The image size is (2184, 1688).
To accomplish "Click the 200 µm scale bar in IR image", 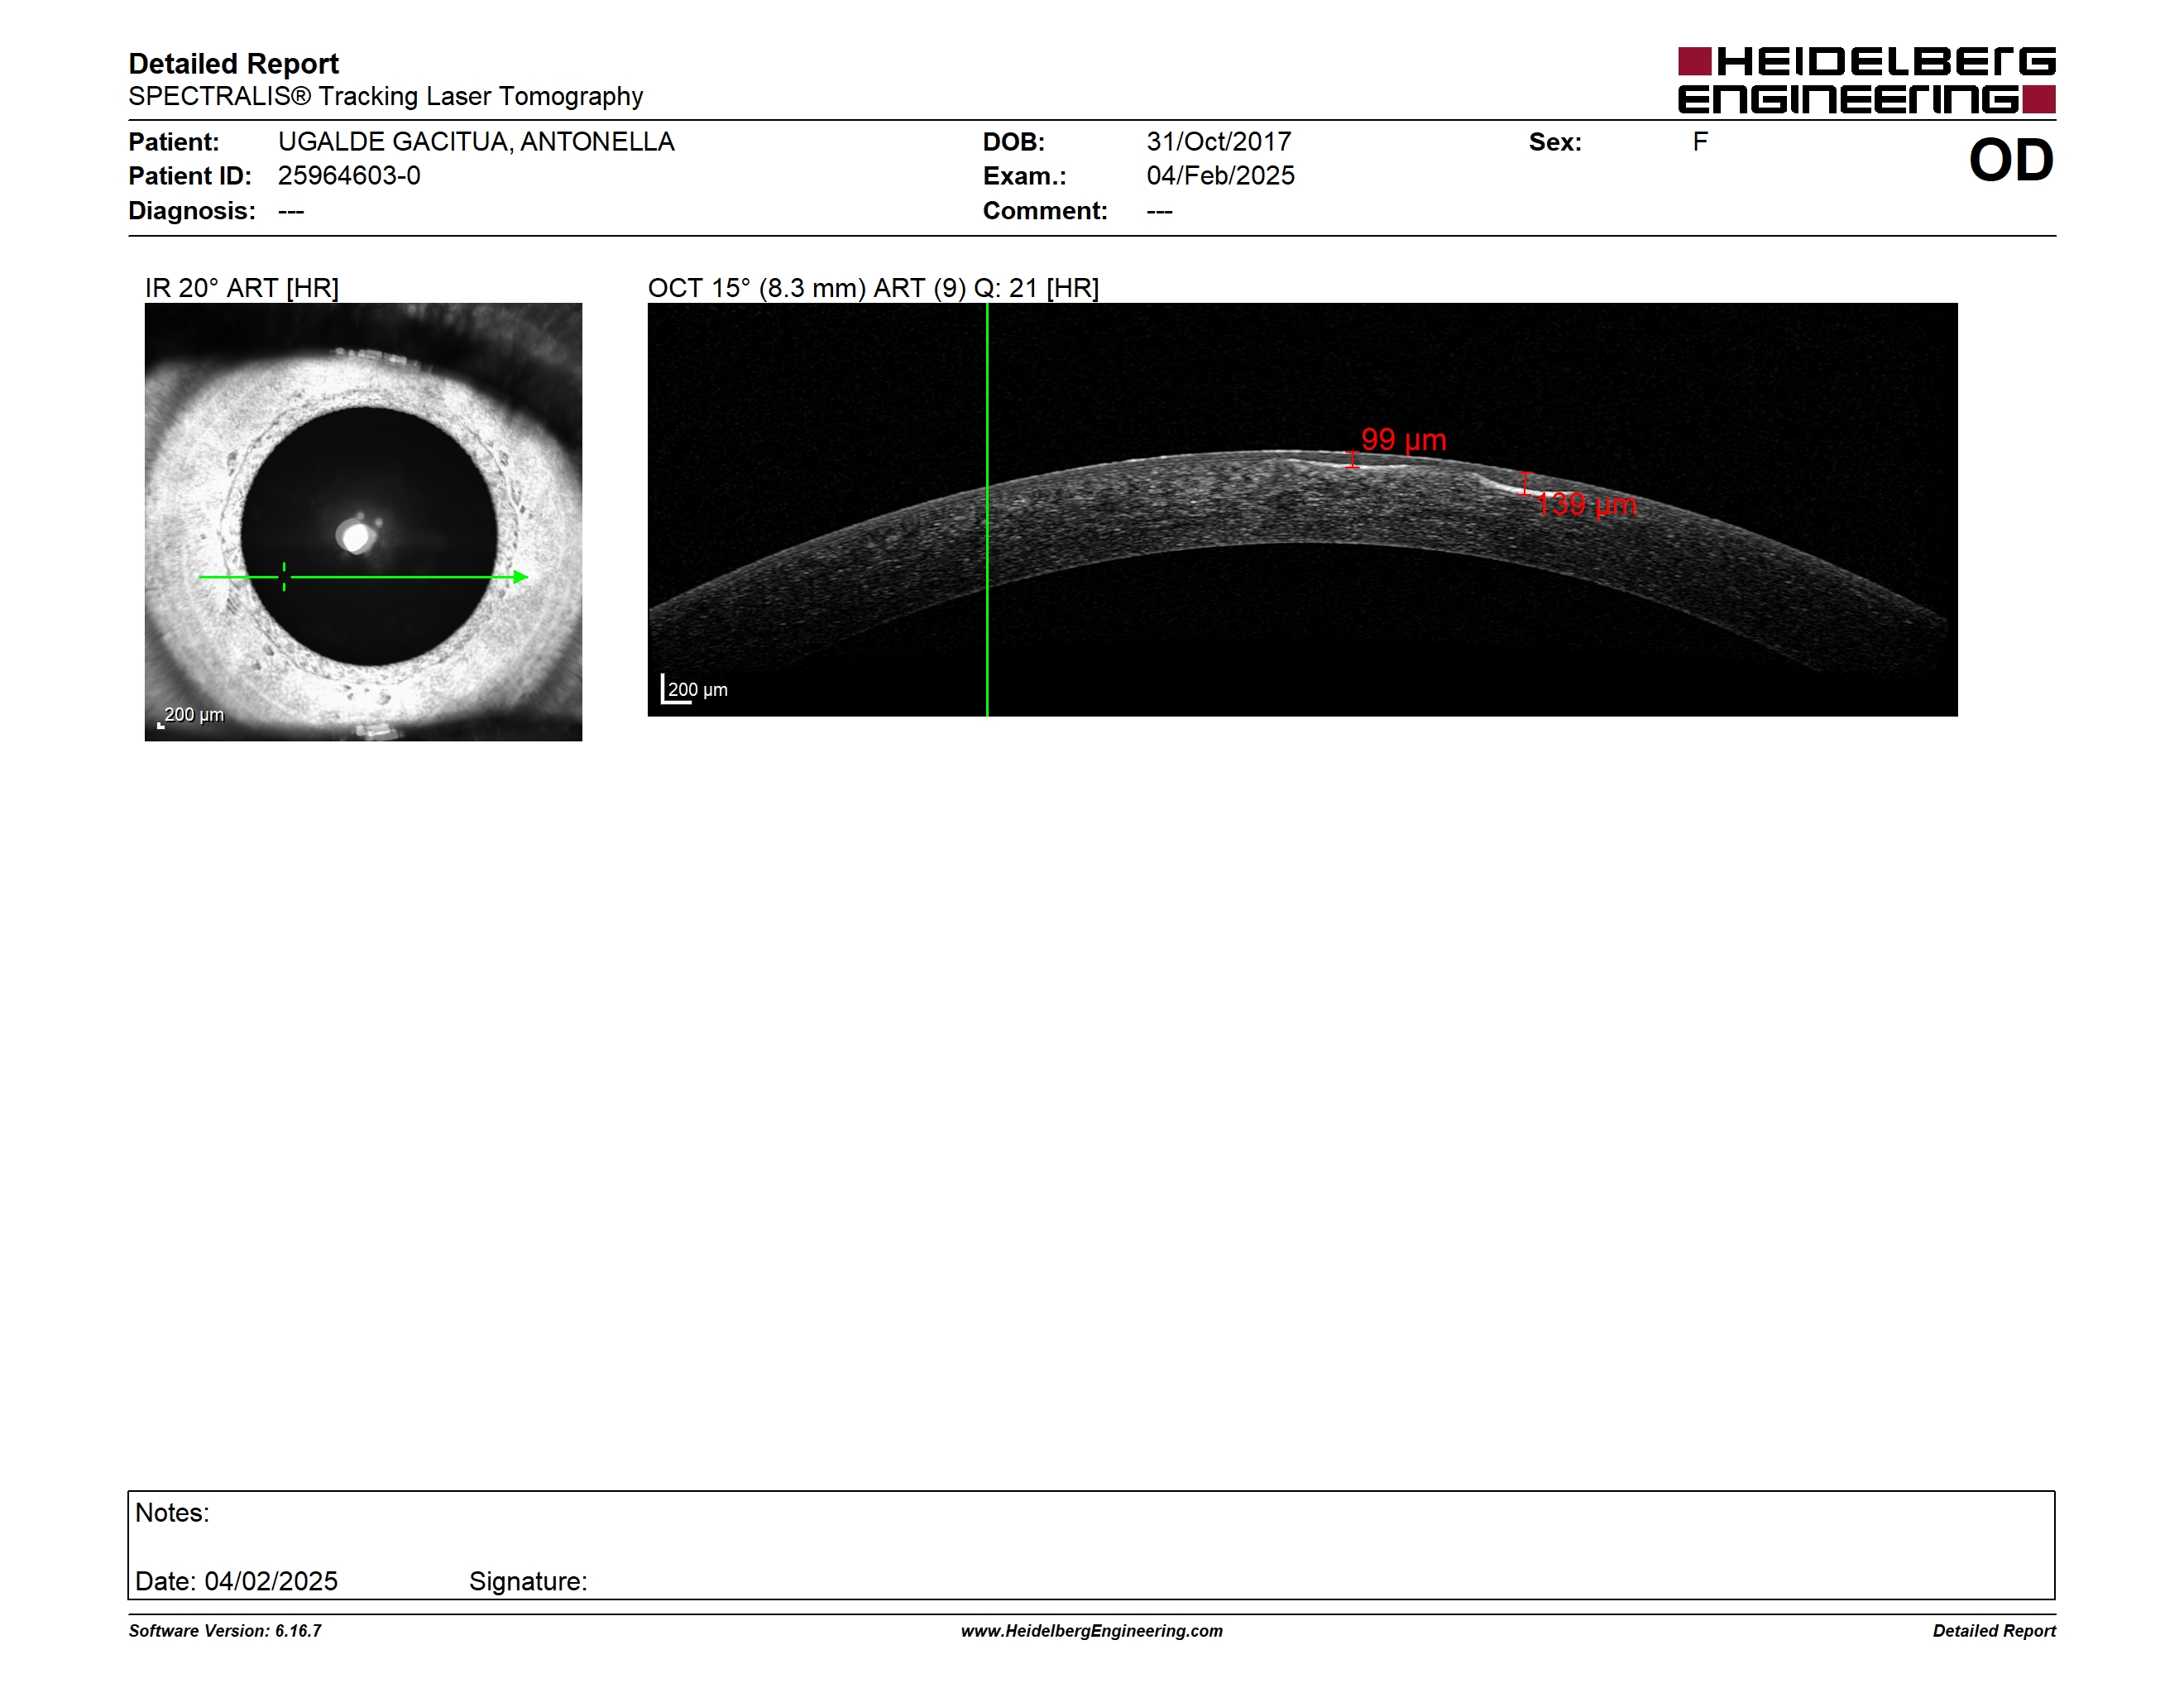I will (191, 716).
